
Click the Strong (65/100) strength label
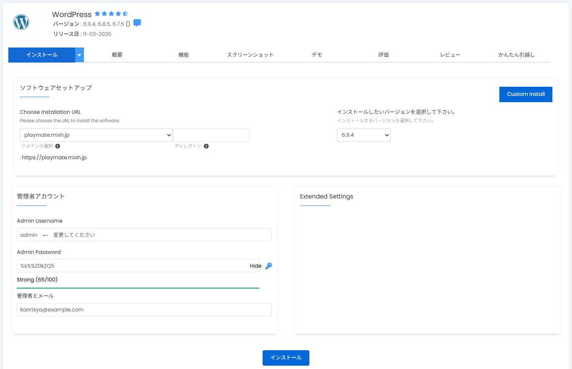(x=37, y=280)
